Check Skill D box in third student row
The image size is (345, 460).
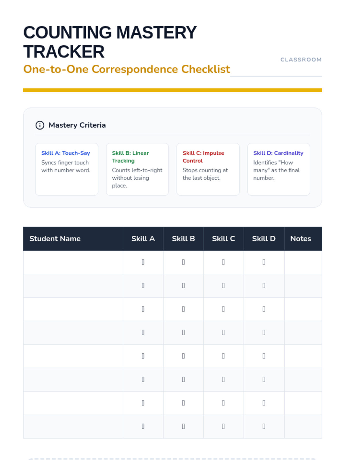(x=264, y=309)
